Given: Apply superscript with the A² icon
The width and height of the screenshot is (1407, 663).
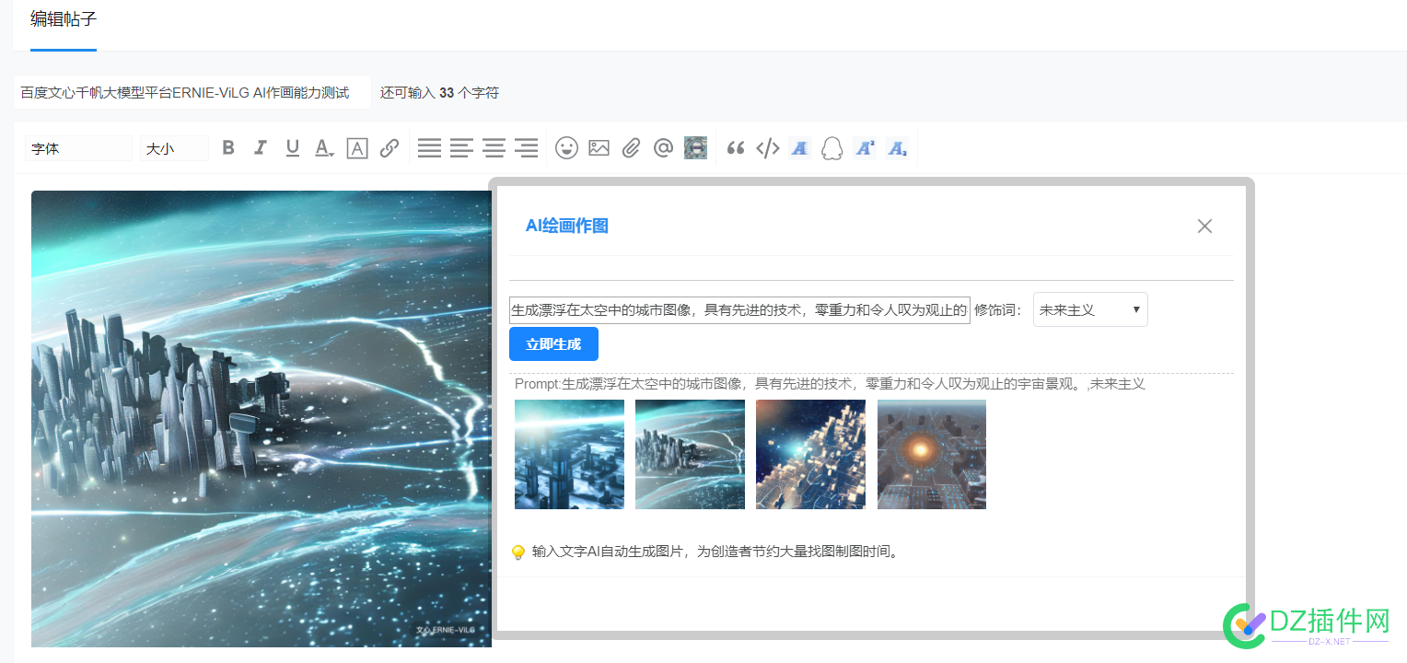Looking at the screenshot, I should pos(864,148).
